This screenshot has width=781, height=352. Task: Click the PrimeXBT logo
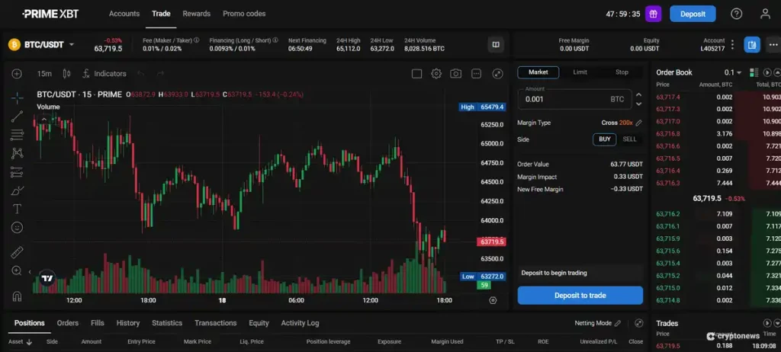(x=50, y=14)
